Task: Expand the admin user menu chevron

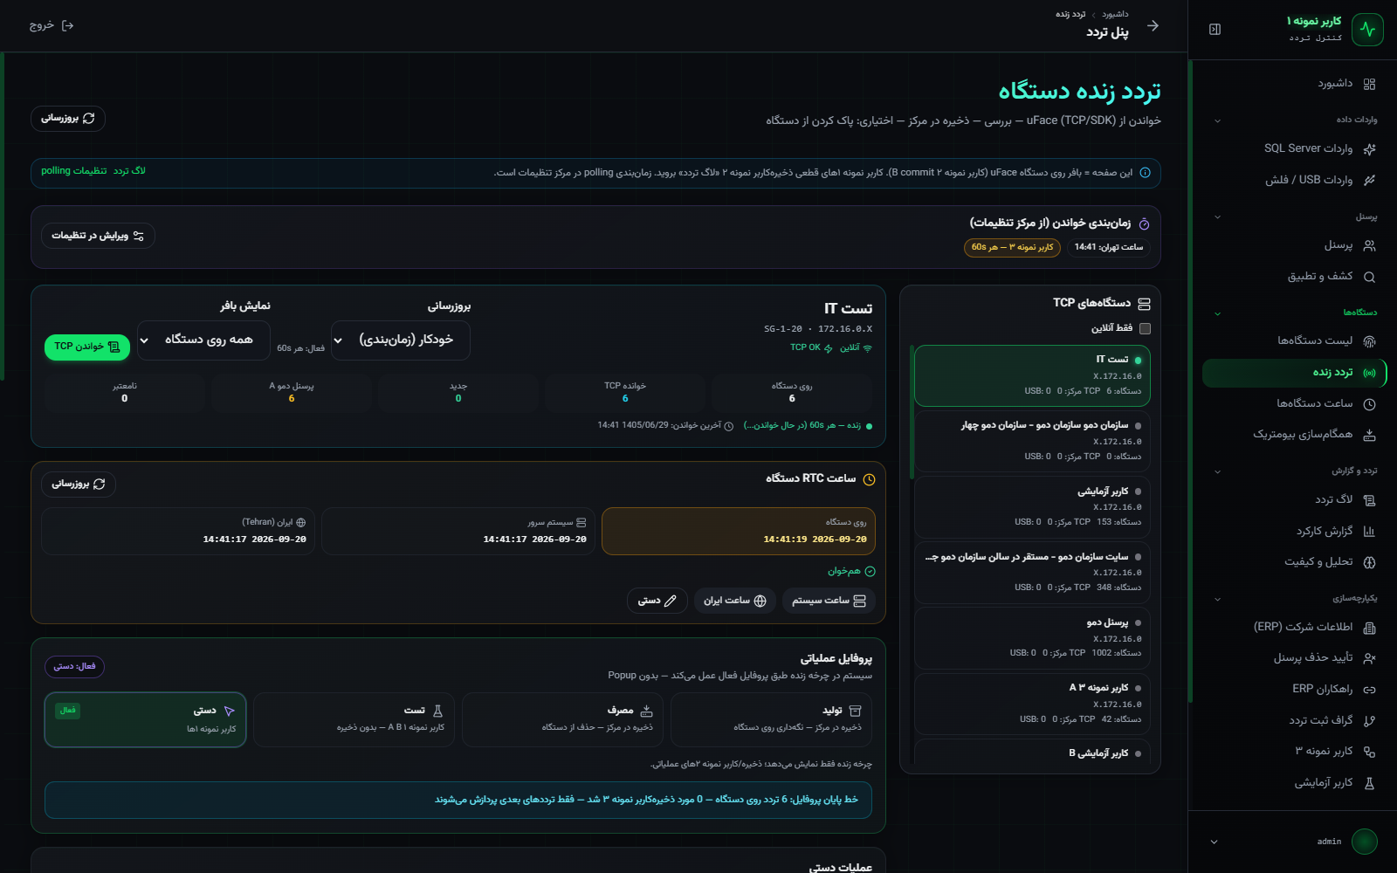Action: [x=1214, y=842]
